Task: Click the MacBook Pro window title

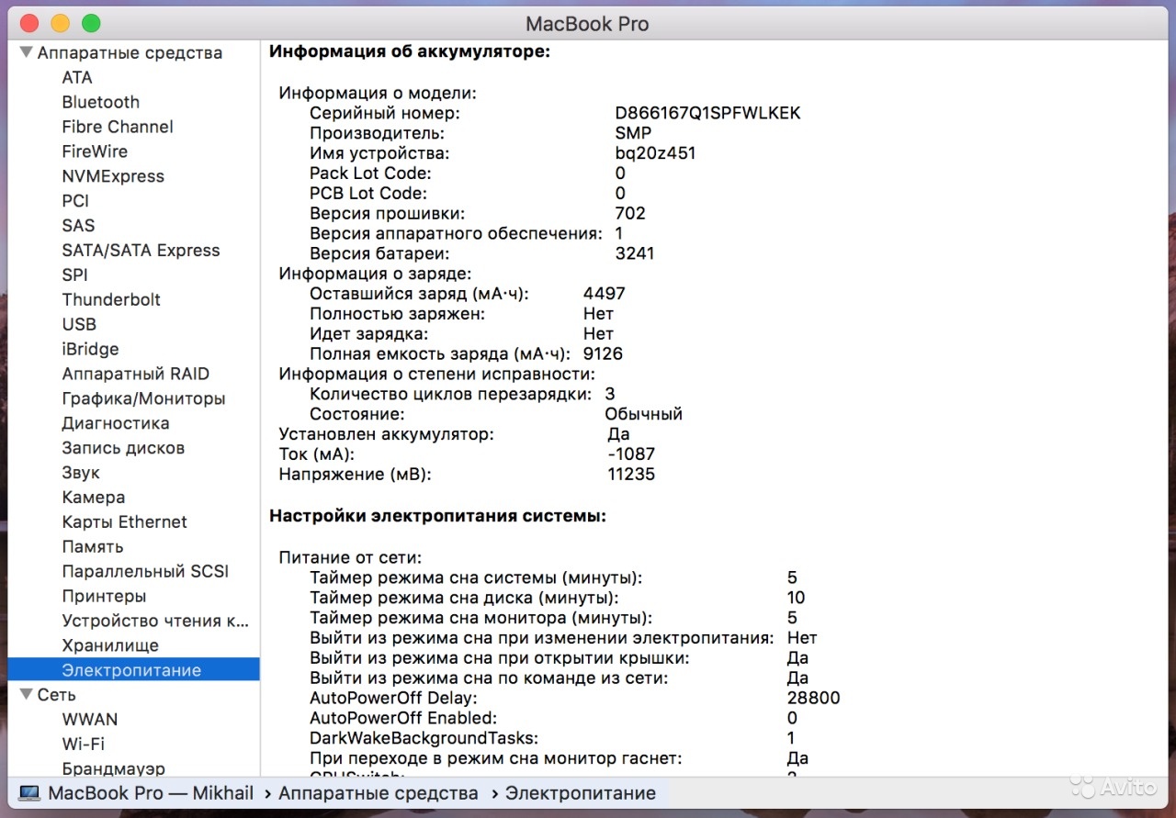Action: click(x=587, y=24)
